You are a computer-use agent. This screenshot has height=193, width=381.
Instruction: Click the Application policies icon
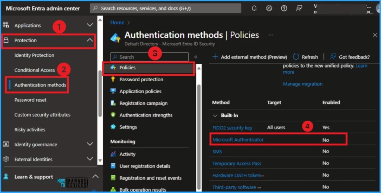(113, 91)
